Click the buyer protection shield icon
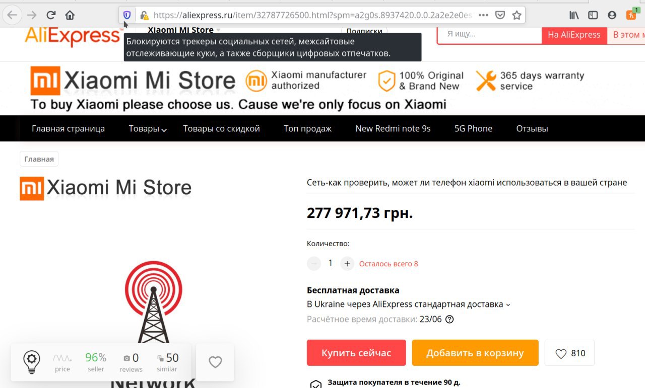 tap(315, 384)
